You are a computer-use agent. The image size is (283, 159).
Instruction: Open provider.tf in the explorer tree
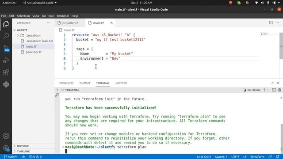34,52
